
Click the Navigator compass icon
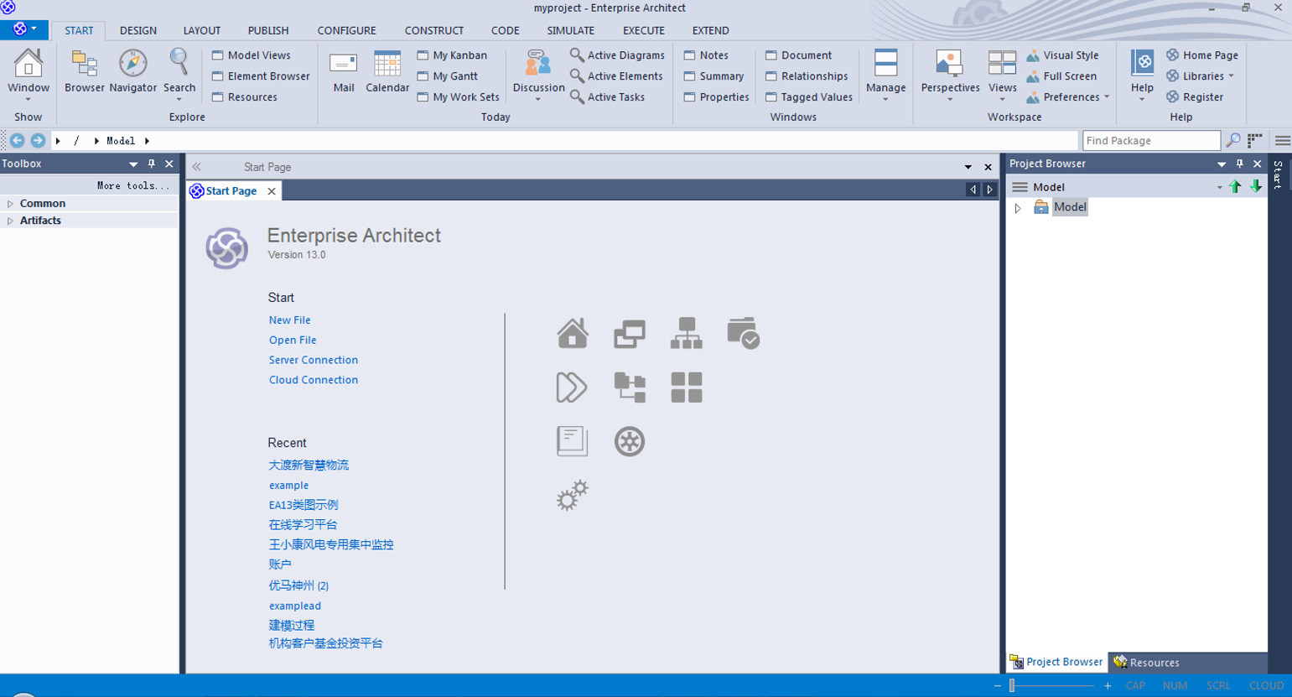(132, 64)
